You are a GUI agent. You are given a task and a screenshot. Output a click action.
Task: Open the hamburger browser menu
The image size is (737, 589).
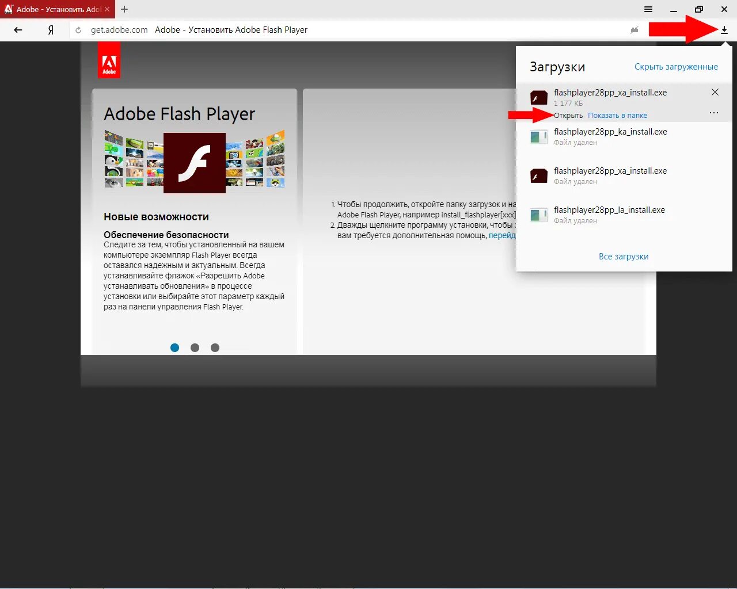648,9
